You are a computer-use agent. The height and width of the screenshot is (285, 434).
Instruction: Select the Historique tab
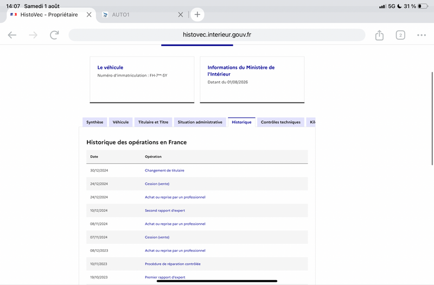(x=241, y=122)
